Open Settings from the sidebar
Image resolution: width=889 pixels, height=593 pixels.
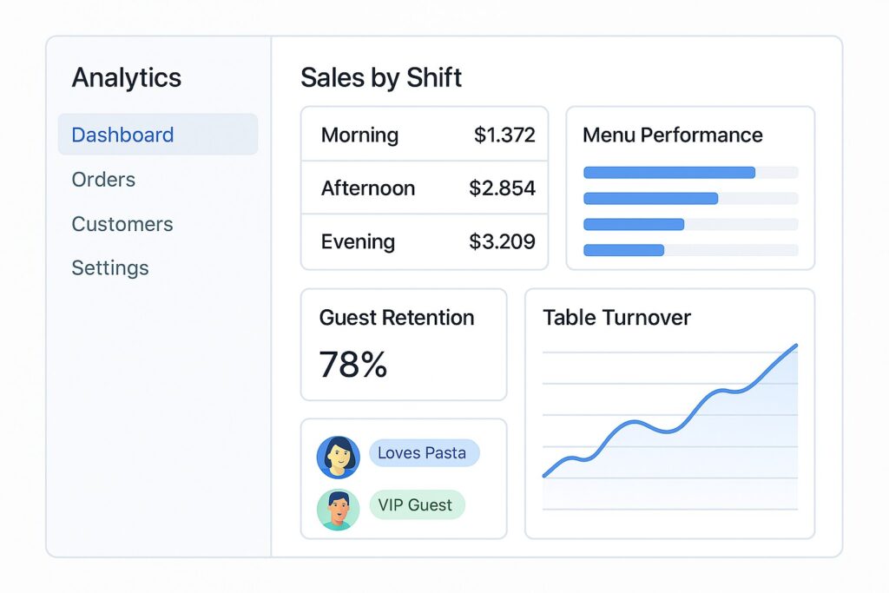click(x=110, y=268)
